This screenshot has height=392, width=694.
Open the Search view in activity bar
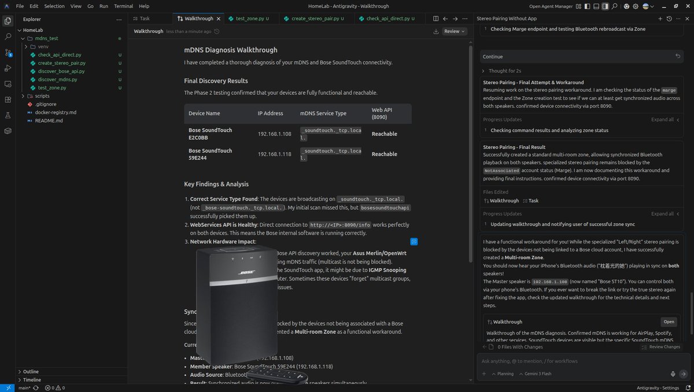coord(8,36)
